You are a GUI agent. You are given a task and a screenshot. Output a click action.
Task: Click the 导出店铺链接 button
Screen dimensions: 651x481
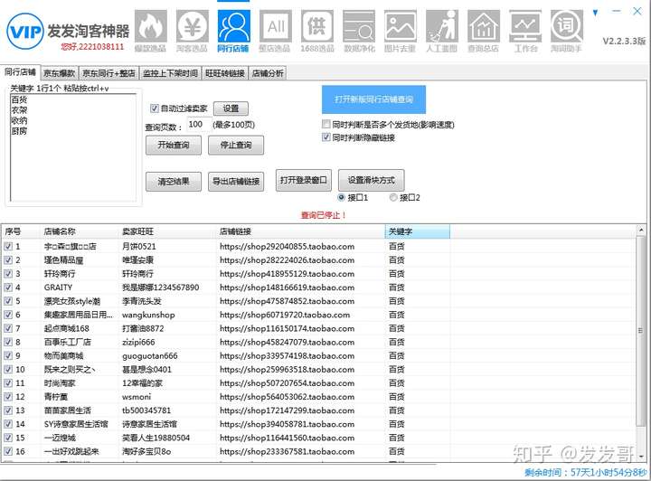pos(236,182)
